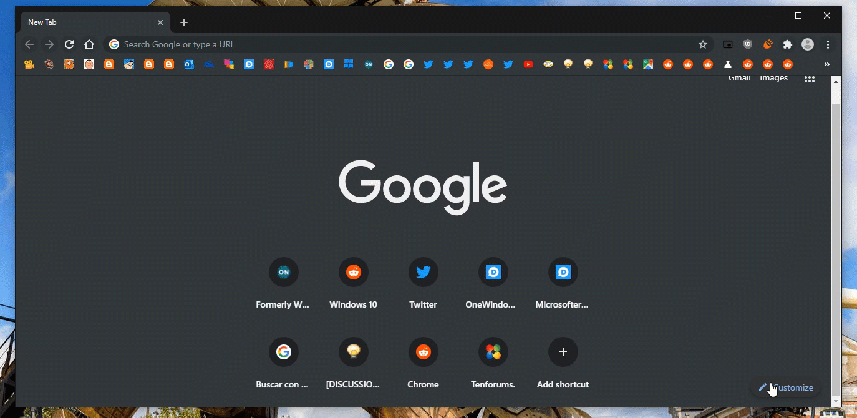The image size is (857, 418).
Task: Open the picture-in-picture extension icon
Action: pyautogui.click(x=728, y=44)
